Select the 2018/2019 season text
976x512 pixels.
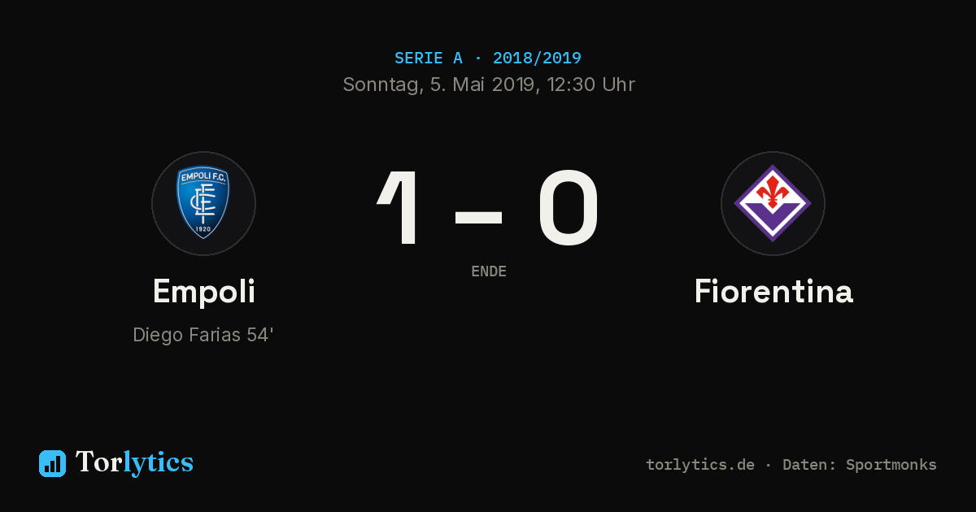coord(537,59)
